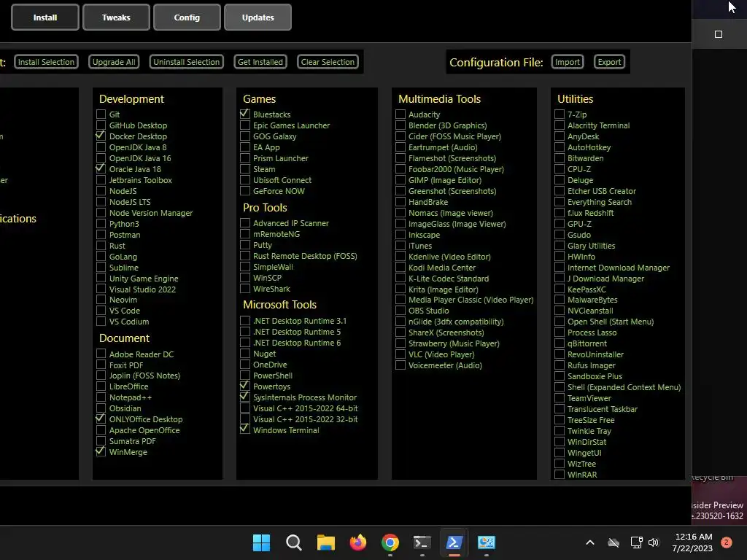Uncheck Docker Desktop checkbox
Viewport: 747px width, 560px height.
click(101, 136)
